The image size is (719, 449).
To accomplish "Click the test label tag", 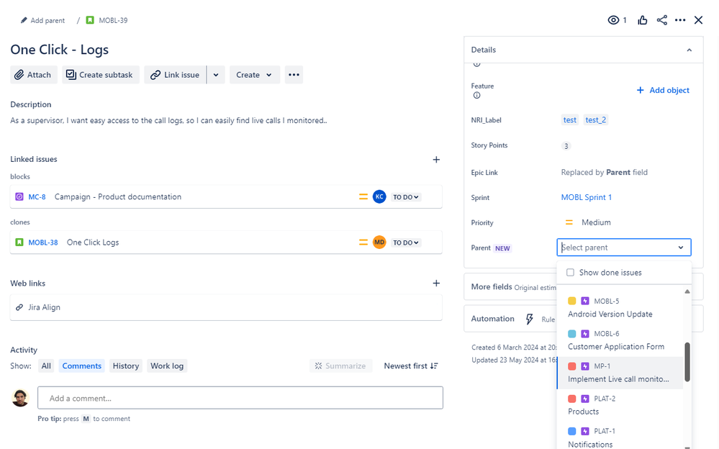I will pyautogui.click(x=570, y=119).
